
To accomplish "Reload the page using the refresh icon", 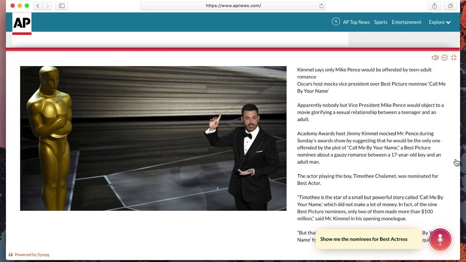I will pos(321,6).
